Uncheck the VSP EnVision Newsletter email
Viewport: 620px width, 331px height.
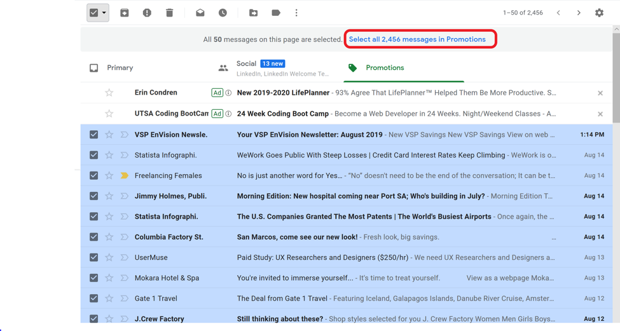94,135
